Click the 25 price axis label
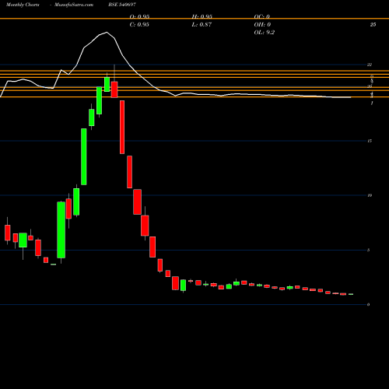389x389 pixels. pos(373,25)
